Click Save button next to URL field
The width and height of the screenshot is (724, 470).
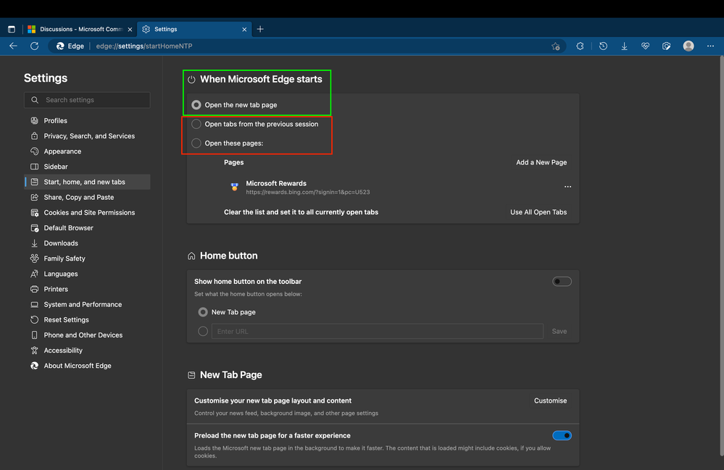click(559, 331)
